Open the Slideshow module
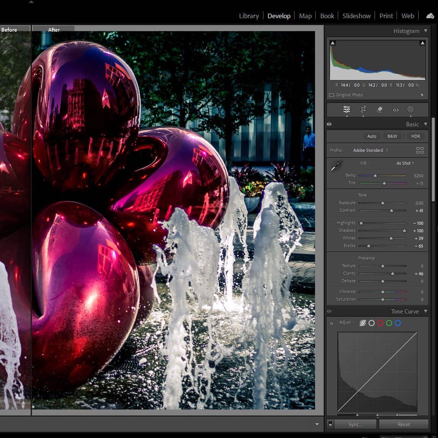438x438 pixels. coord(356,16)
